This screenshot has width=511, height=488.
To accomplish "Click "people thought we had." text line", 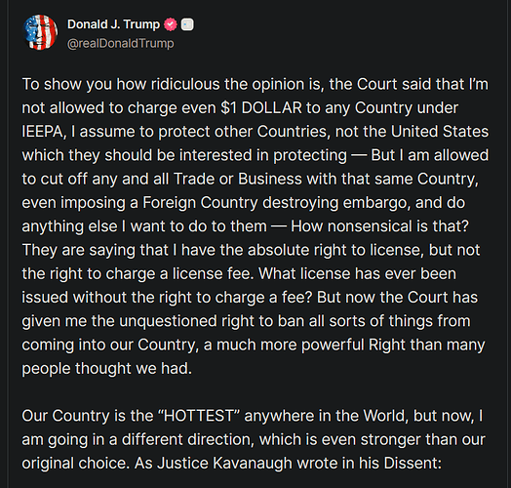I will (x=107, y=369).
